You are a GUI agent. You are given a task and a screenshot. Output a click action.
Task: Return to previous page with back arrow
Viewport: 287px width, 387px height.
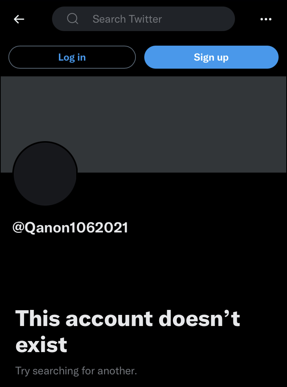19,19
